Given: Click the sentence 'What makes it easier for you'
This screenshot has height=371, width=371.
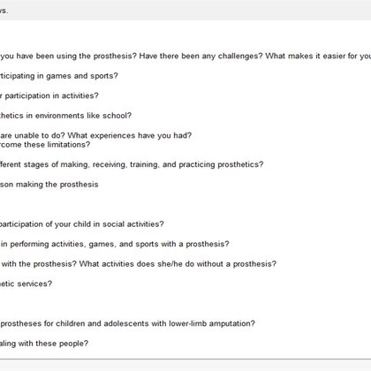Looking at the screenshot, I should tap(318, 56).
